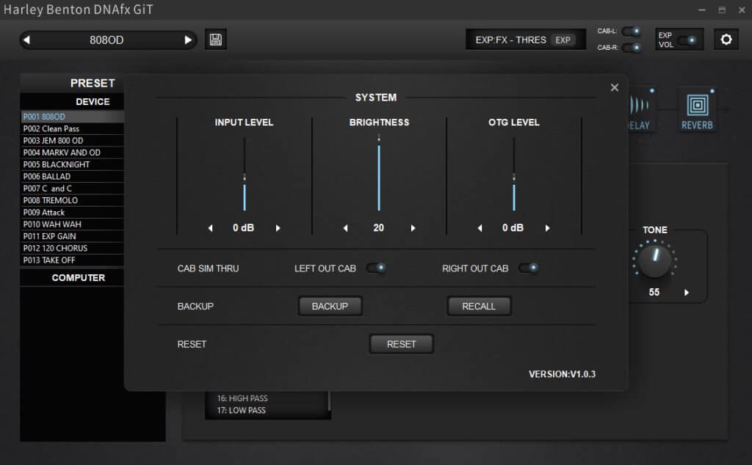Select preset P010 WAH WAH
752x465 pixels.
(x=72, y=224)
